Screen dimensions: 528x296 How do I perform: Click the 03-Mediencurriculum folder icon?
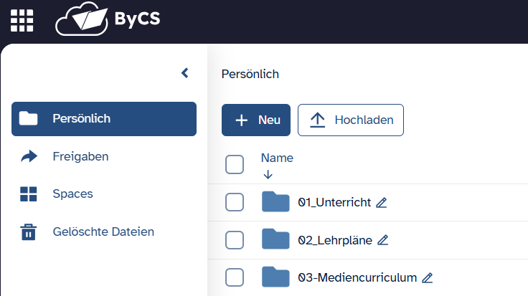[275, 277]
